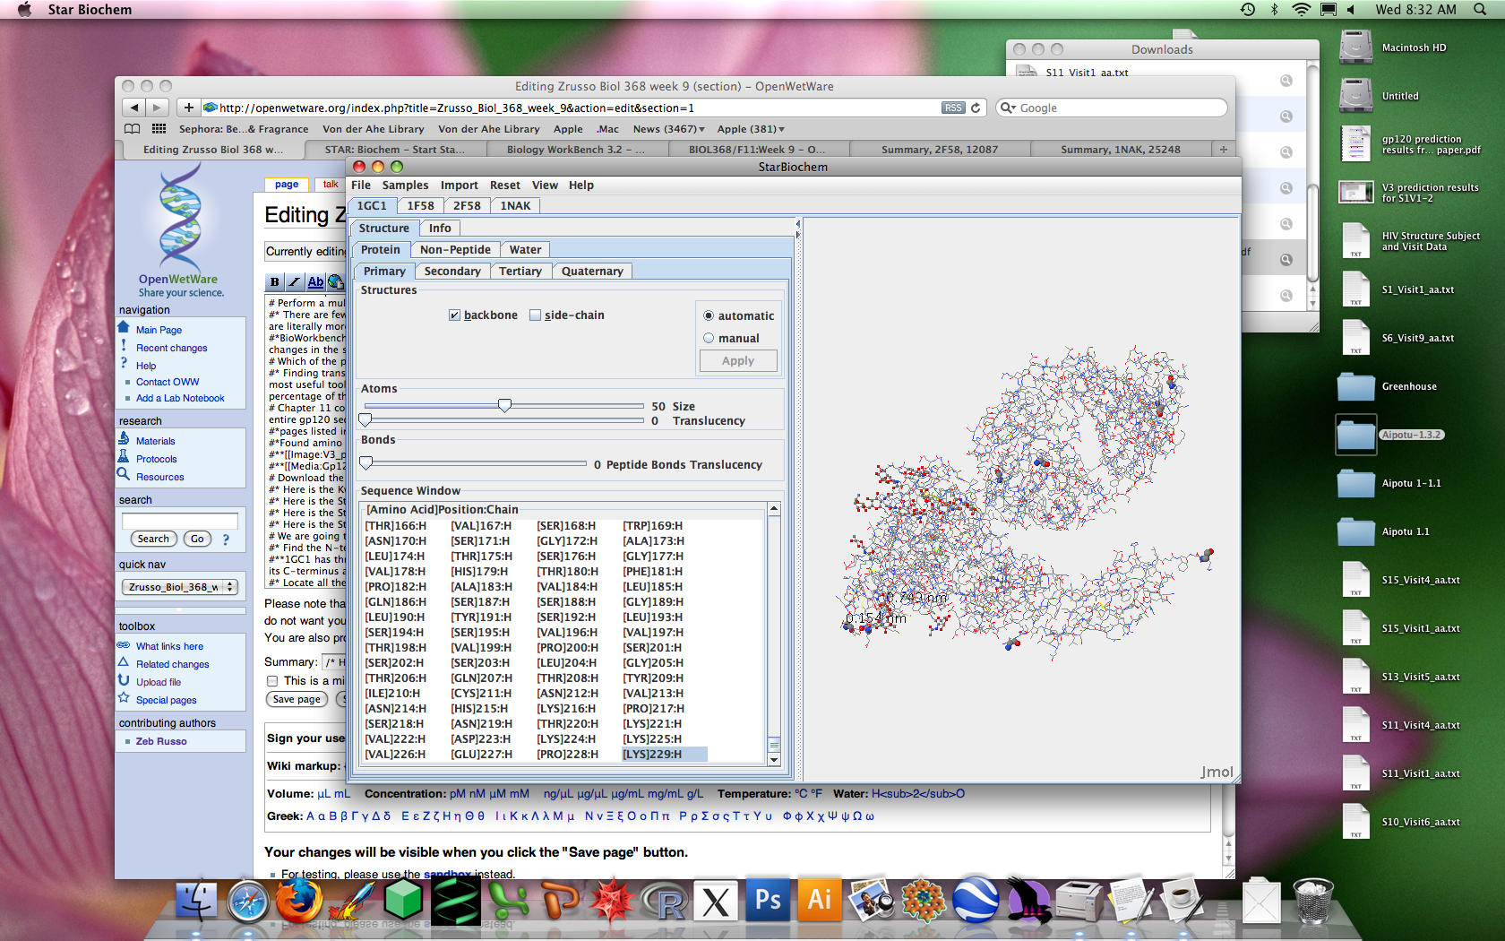Click the Spotlight magnifier in menu bar

click(1479, 10)
